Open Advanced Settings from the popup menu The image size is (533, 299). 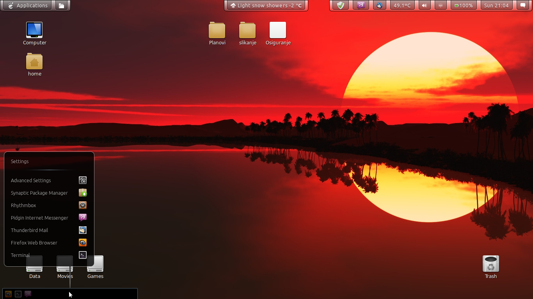49,180
